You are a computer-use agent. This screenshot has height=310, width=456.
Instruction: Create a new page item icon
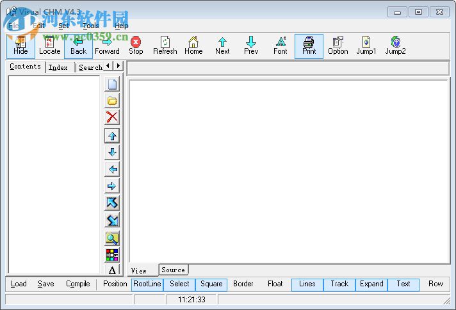(x=112, y=85)
